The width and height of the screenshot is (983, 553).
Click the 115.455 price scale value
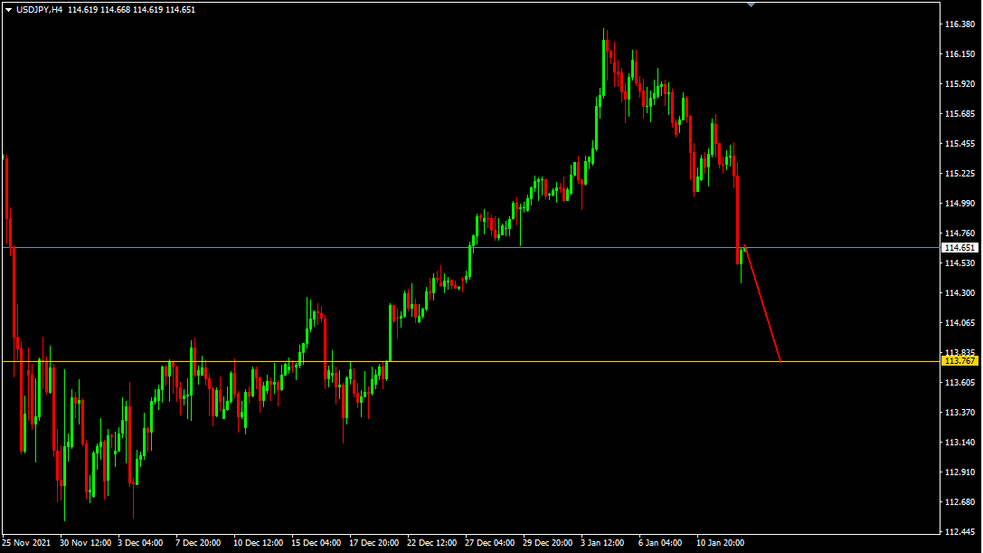pyautogui.click(x=959, y=144)
